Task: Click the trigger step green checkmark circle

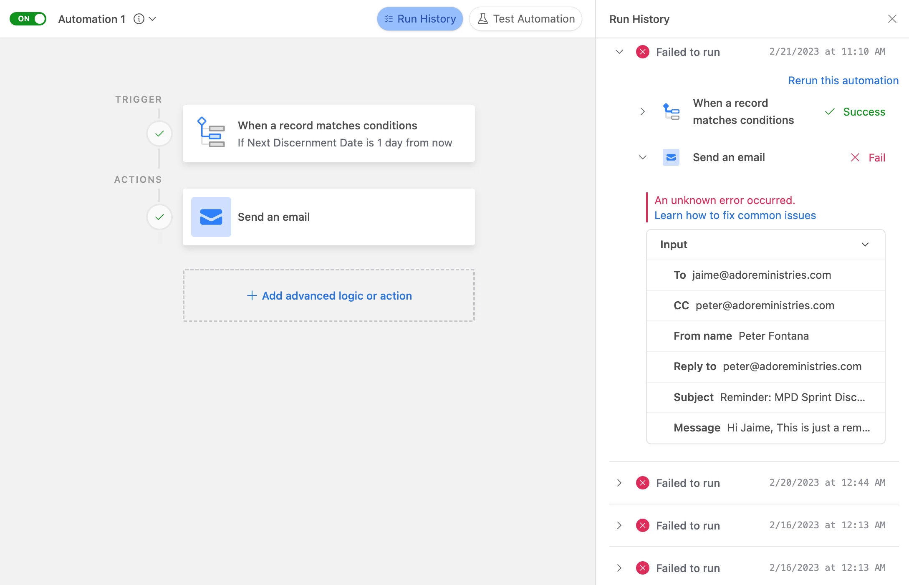Action: coord(159,134)
